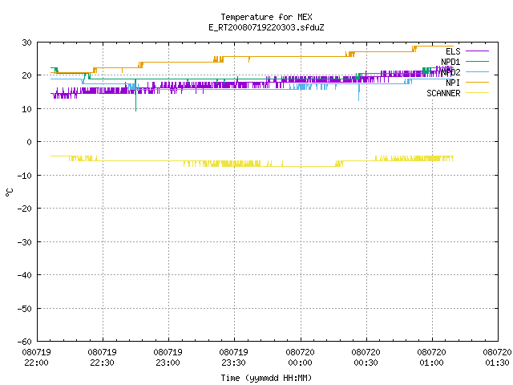Click the green NPD1 legend line sample

coord(477,61)
